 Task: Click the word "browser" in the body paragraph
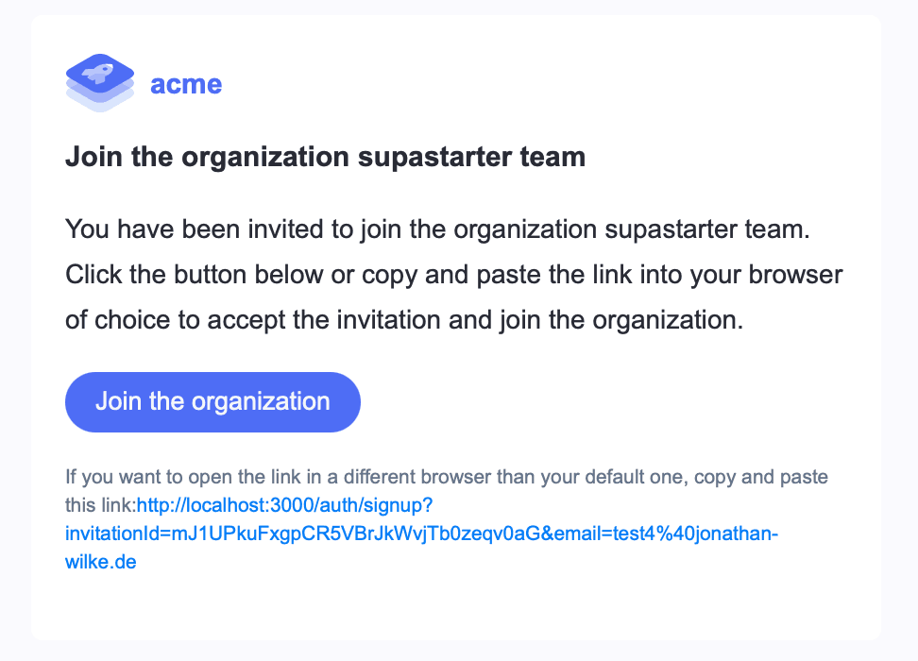[795, 274]
